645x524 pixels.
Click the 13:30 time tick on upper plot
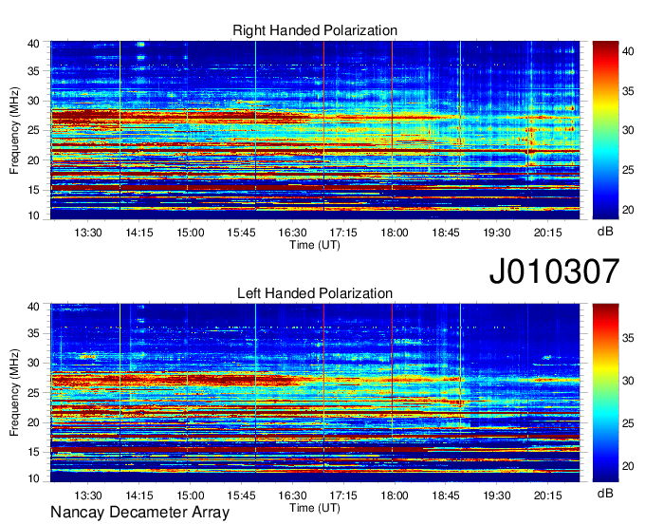88,233
